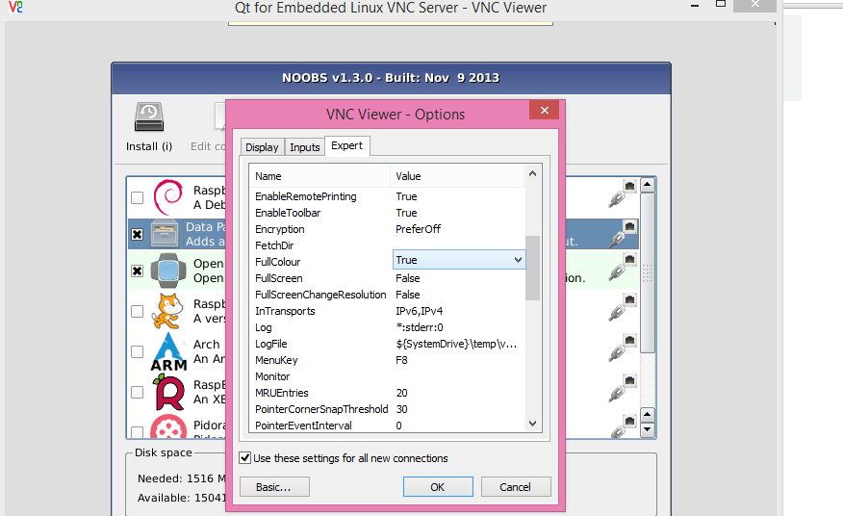Click the Basic... button
The width and height of the screenshot is (843, 516).
[274, 487]
